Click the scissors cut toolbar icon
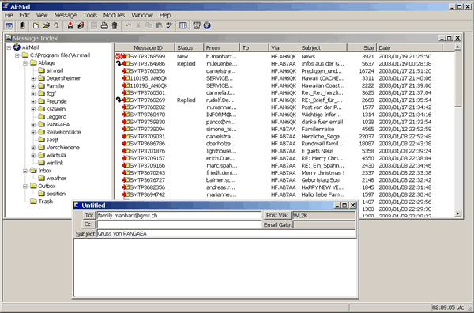 [138, 26]
